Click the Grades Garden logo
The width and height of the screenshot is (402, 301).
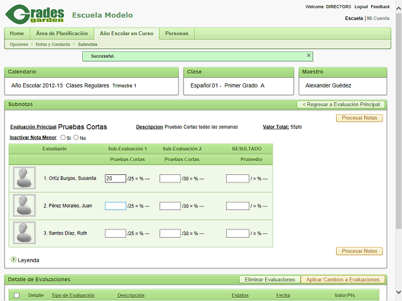[x=38, y=15]
